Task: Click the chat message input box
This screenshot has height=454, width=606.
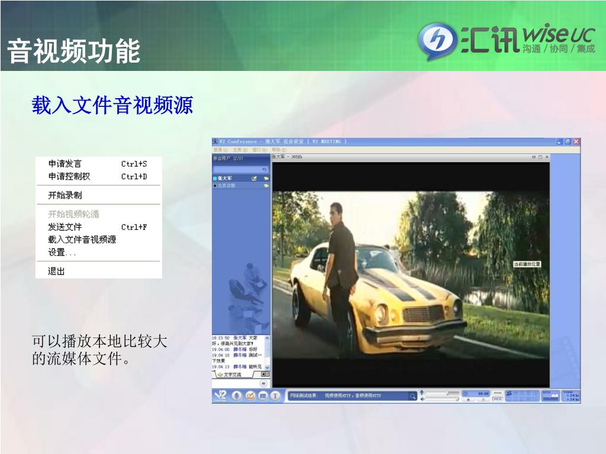Action: (x=236, y=383)
